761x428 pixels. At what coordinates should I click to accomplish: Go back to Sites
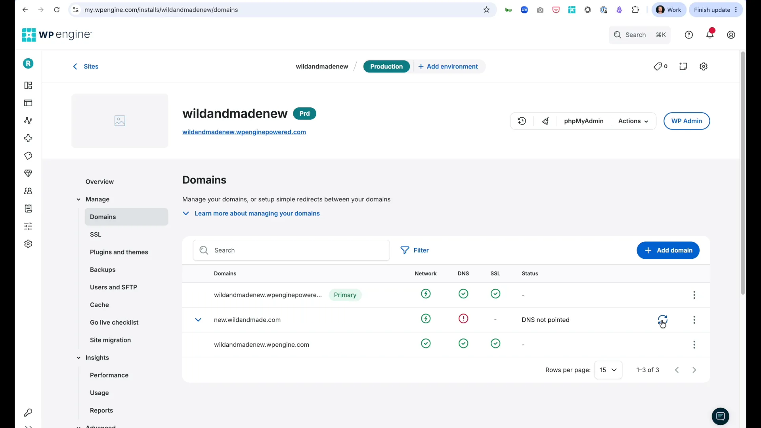point(86,67)
